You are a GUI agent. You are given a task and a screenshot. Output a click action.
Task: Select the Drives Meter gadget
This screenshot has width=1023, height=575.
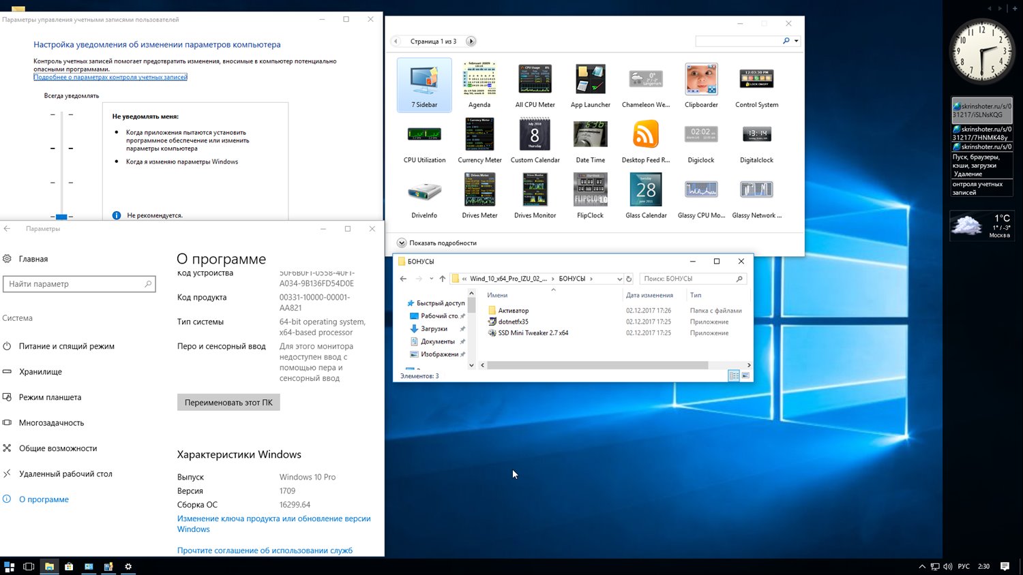(479, 196)
